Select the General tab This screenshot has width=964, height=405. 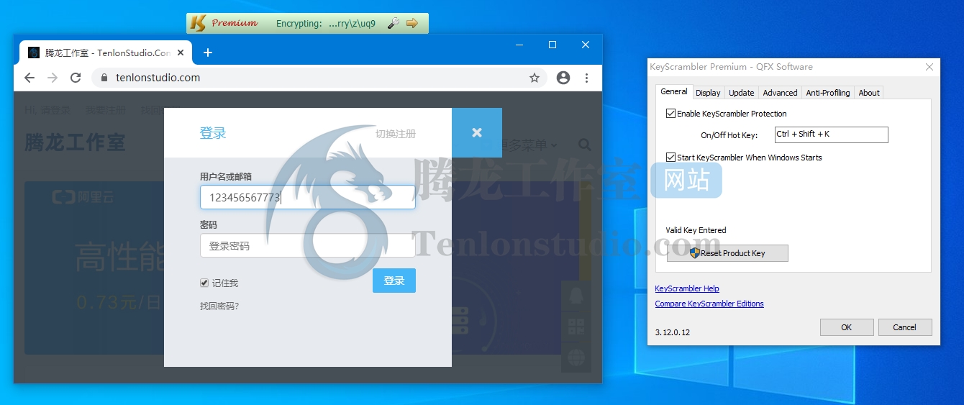[674, 91]
